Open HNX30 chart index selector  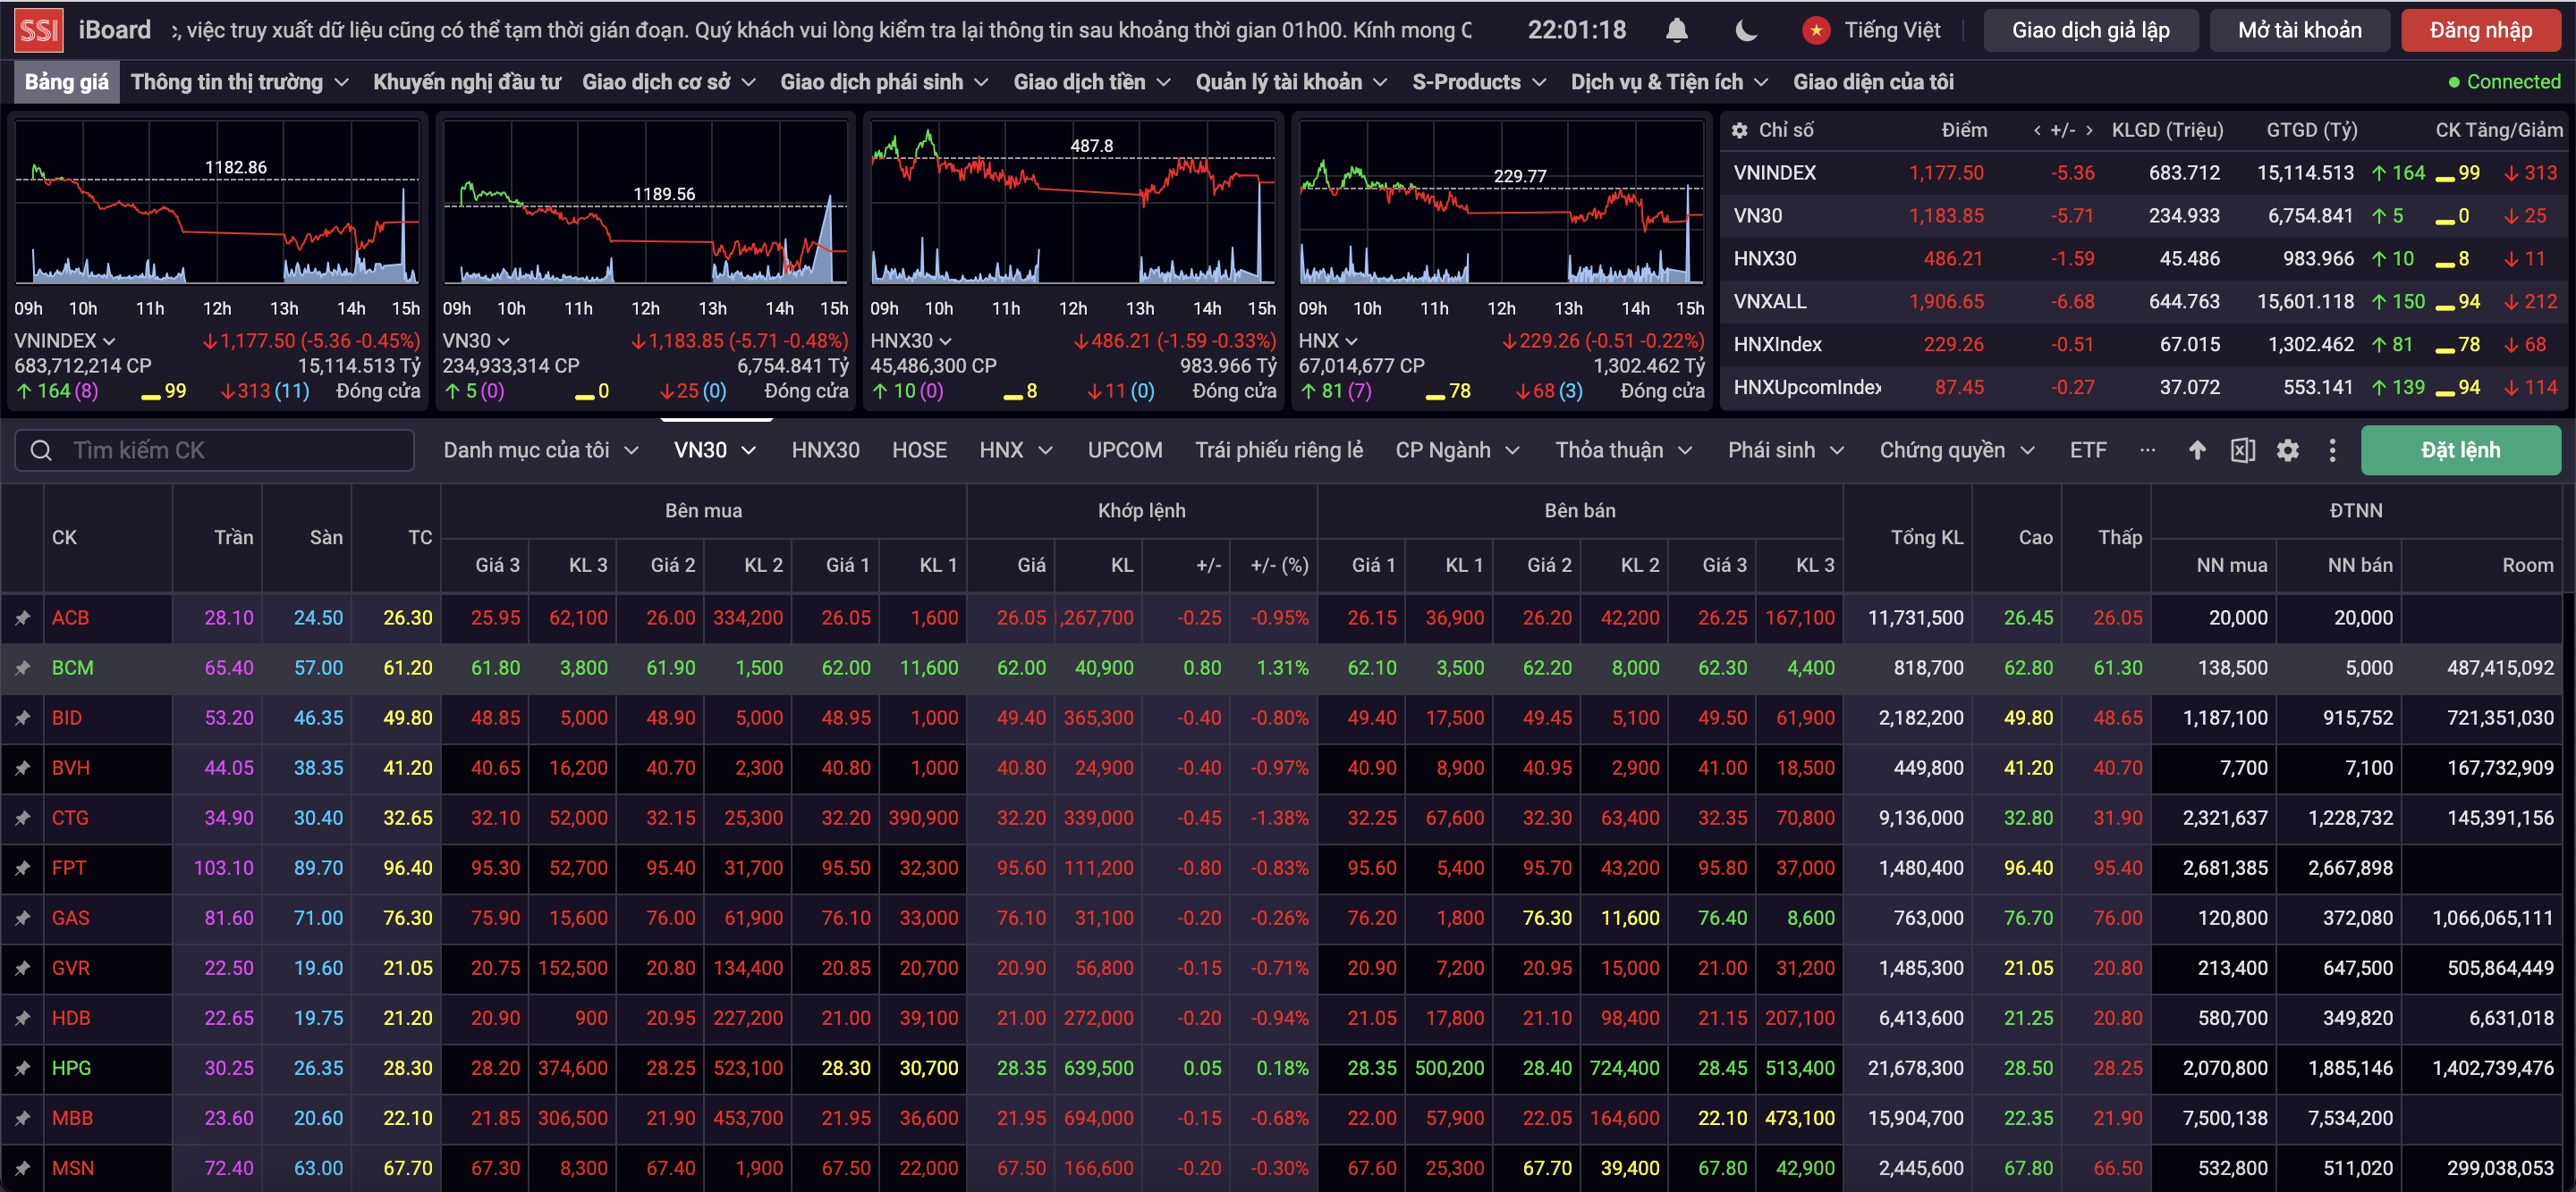tap(911, 340)
